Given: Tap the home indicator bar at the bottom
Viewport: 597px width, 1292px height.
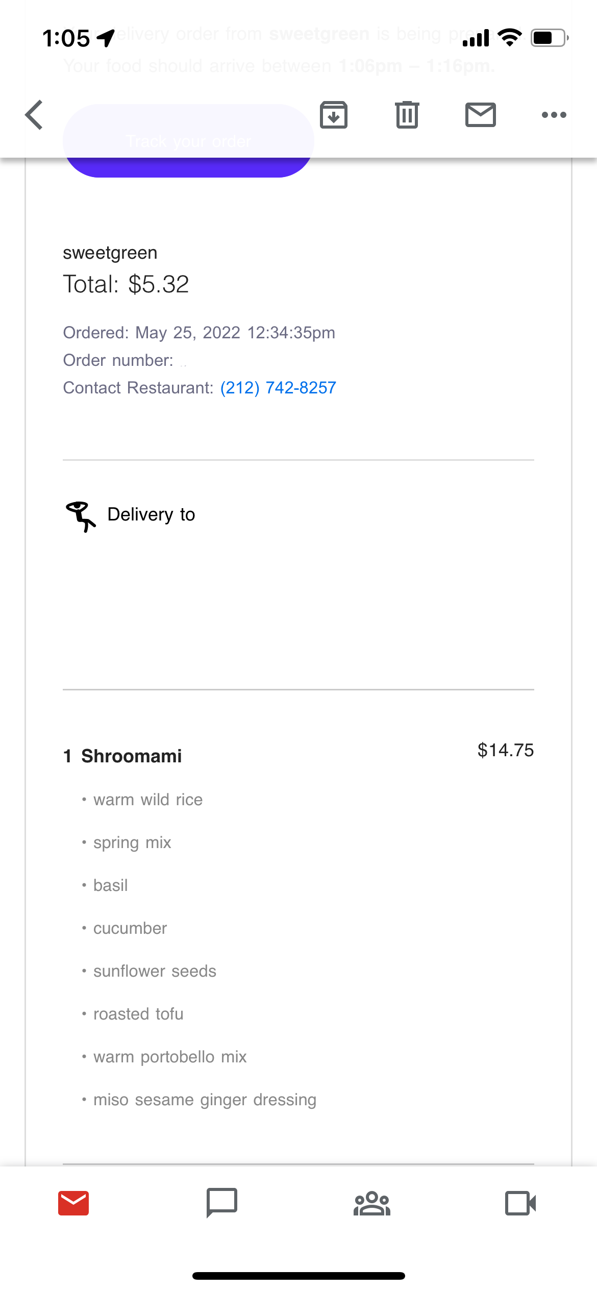Looking at the screenshot, I should coord(298,1276).
